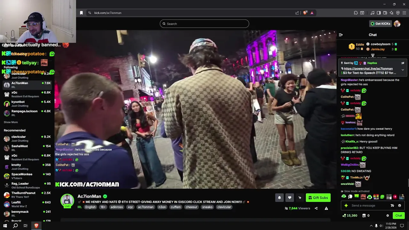Open Brave Shields lion icon
Viewport: 409px width, 230px height.
[305, 13]
